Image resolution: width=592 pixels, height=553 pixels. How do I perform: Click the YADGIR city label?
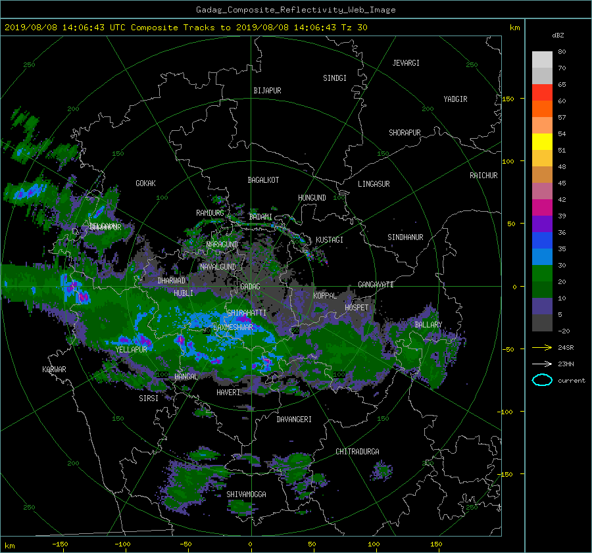click(x=455, y=99)
